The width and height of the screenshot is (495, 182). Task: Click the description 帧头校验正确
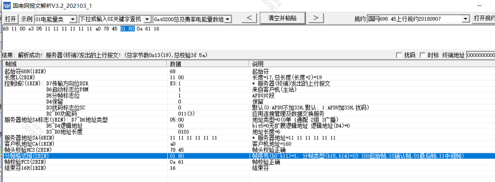tap(268, 150)
